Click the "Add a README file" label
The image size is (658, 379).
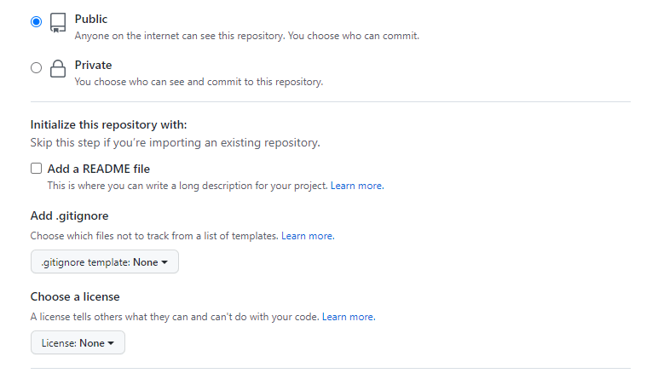99,169
